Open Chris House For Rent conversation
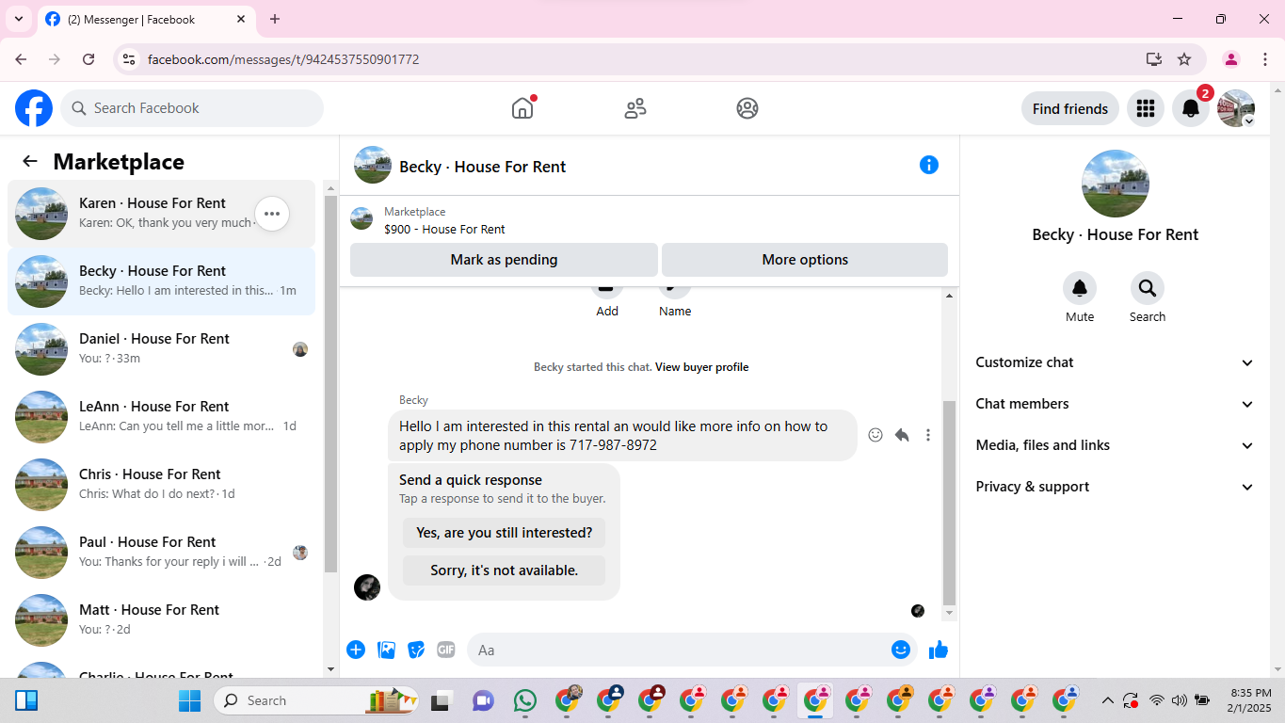The image size is (1285, 723). coord(161,485)
